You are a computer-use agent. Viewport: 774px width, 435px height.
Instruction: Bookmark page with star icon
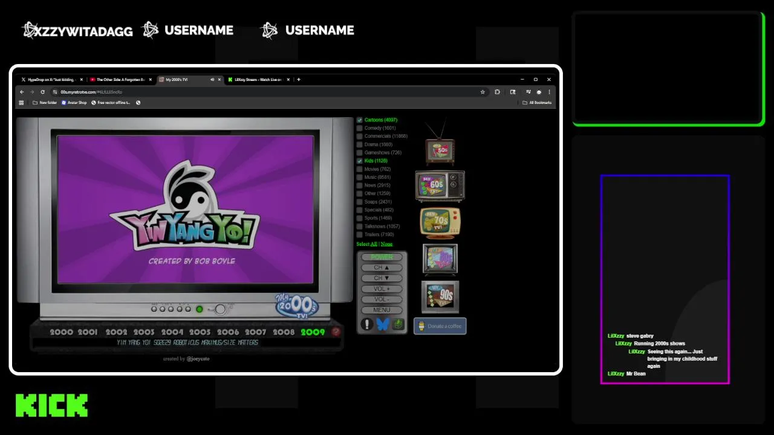point(483,92)
